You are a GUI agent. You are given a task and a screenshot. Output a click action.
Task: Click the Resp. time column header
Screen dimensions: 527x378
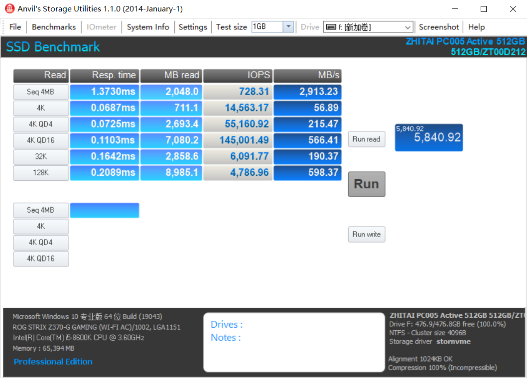pos(105,75)
